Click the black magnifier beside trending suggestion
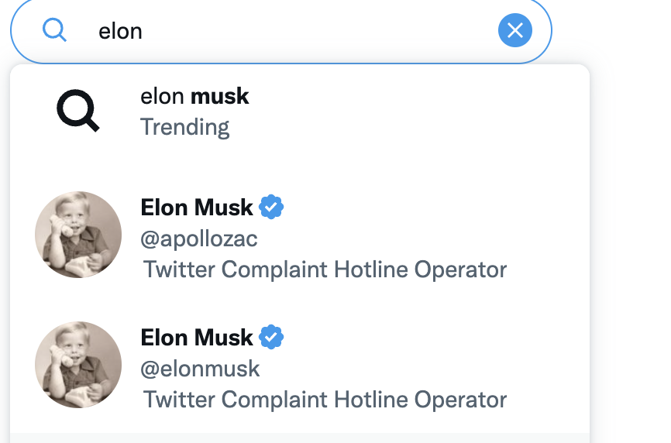The width and height of the screenshot is (671, 443). [78, 112]
